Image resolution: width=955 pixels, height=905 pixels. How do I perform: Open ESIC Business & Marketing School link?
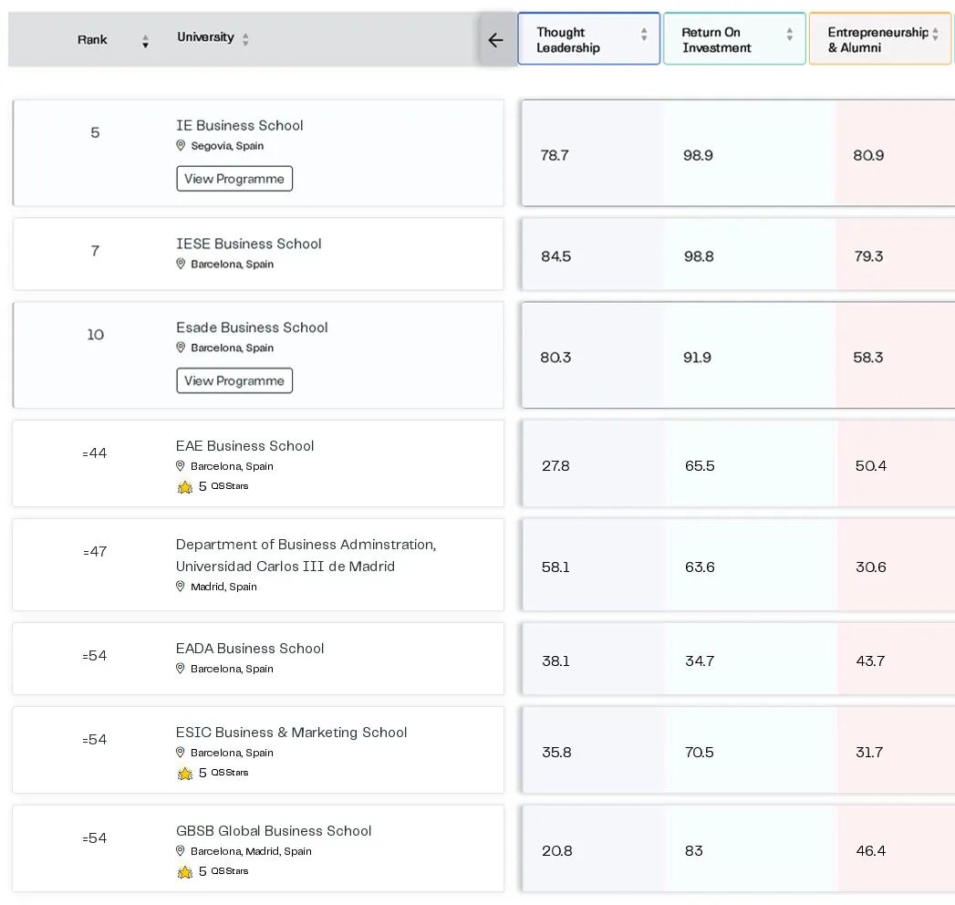(x=291, y=732)
